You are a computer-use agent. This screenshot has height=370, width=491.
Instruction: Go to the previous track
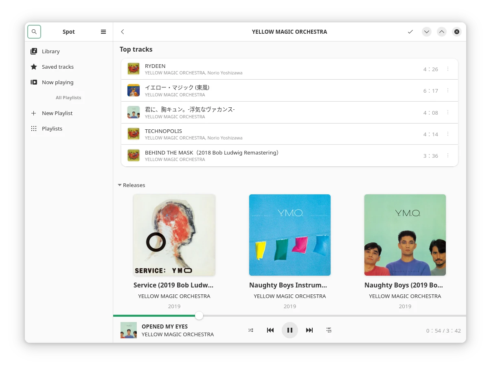270,330
